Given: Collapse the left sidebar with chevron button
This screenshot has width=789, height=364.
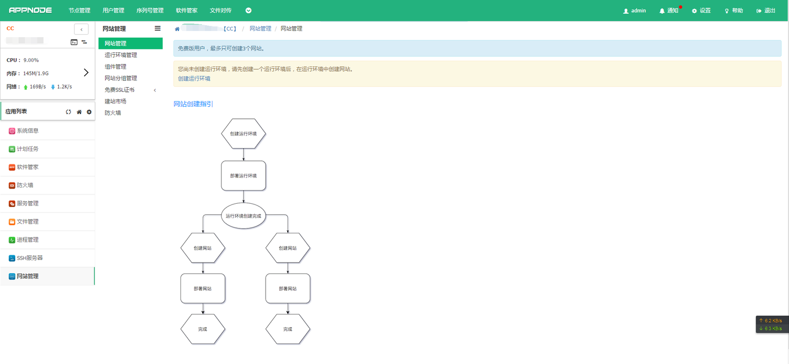Looking at the screenshot, I should 81,29.
